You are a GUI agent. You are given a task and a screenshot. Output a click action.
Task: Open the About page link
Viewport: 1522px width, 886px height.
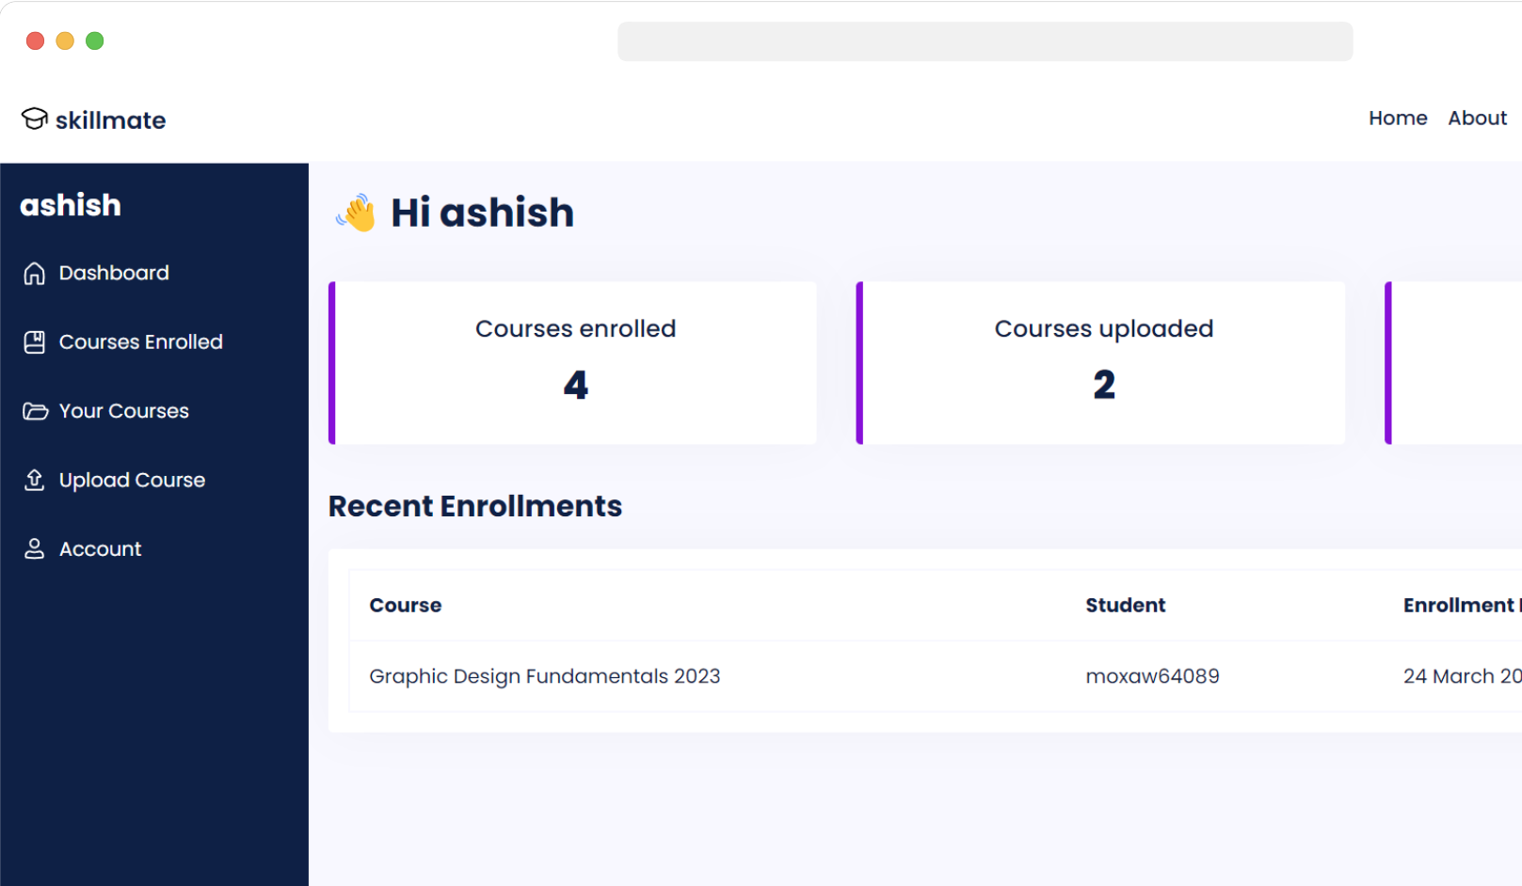tap(1476, 119)
